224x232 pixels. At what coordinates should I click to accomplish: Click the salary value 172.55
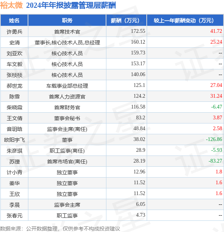click(138, 31)
